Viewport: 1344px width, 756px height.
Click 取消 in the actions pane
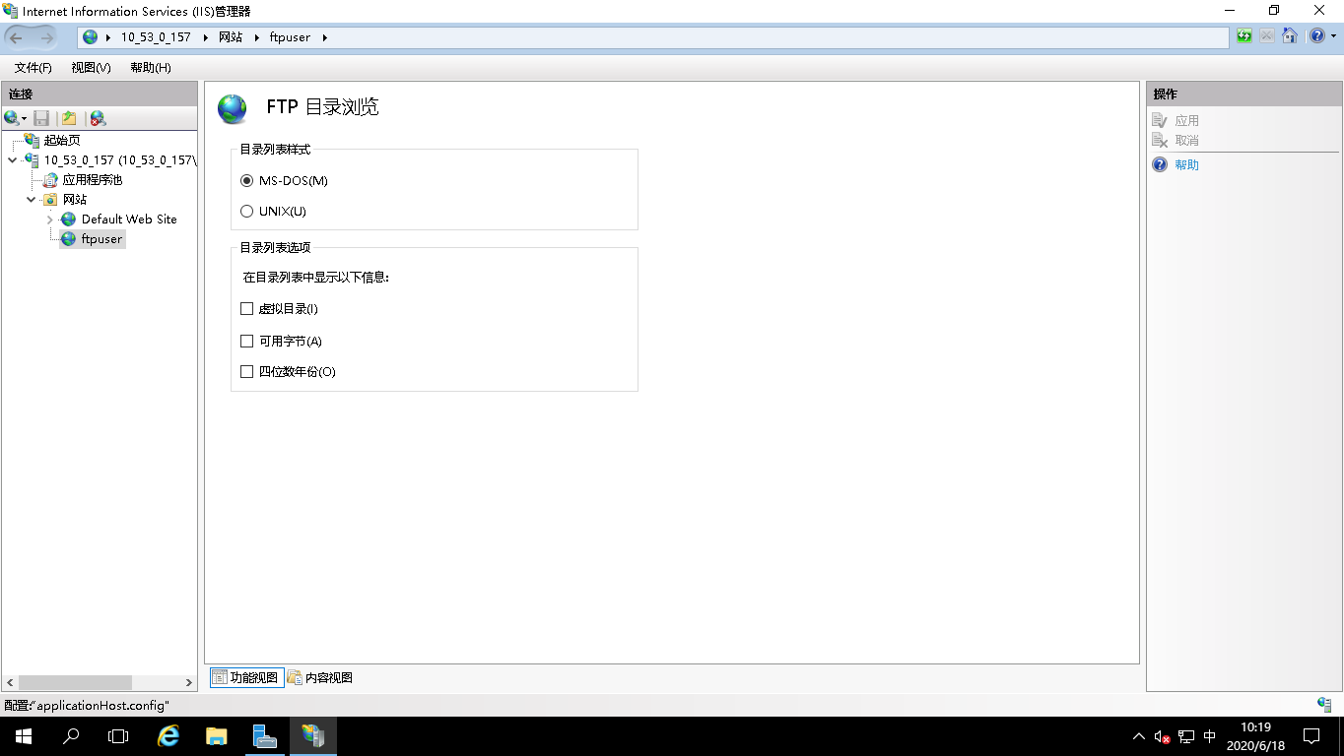coord(1186,141)
